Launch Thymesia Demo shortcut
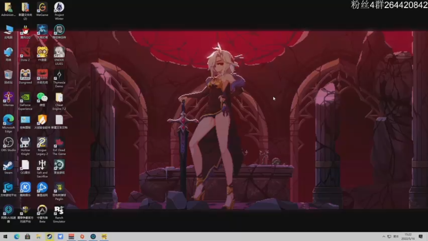The image size is (428, 241). tap(59, 75)
